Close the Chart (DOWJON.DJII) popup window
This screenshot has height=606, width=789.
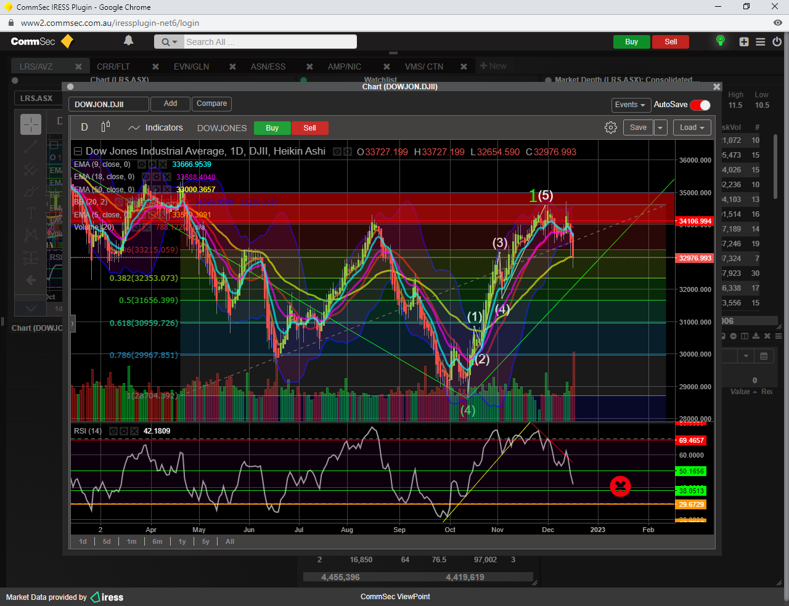click(716, 87)
